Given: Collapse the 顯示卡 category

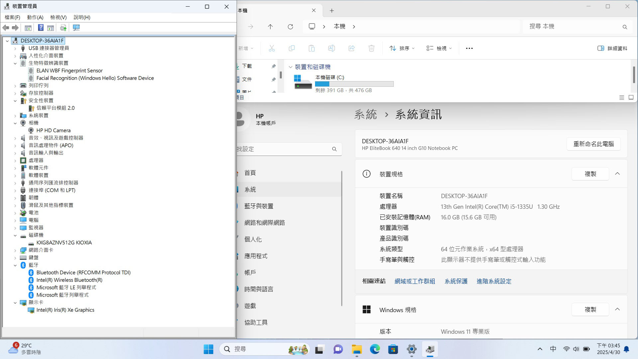Looking at the screenshot, I should [x=15, y=302].
